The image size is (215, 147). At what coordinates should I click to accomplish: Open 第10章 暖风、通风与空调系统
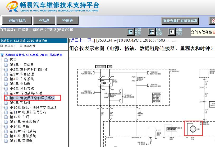(33, 107)
